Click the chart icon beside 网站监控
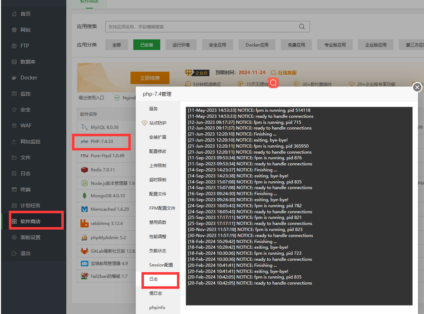The width and height of the screenshot is (424, 314). pos(14,142)
